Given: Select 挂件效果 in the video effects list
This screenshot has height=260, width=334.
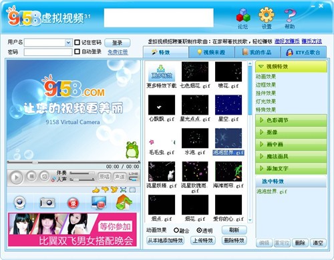Looking at the screenshot, I should click(x=266, y=93).
